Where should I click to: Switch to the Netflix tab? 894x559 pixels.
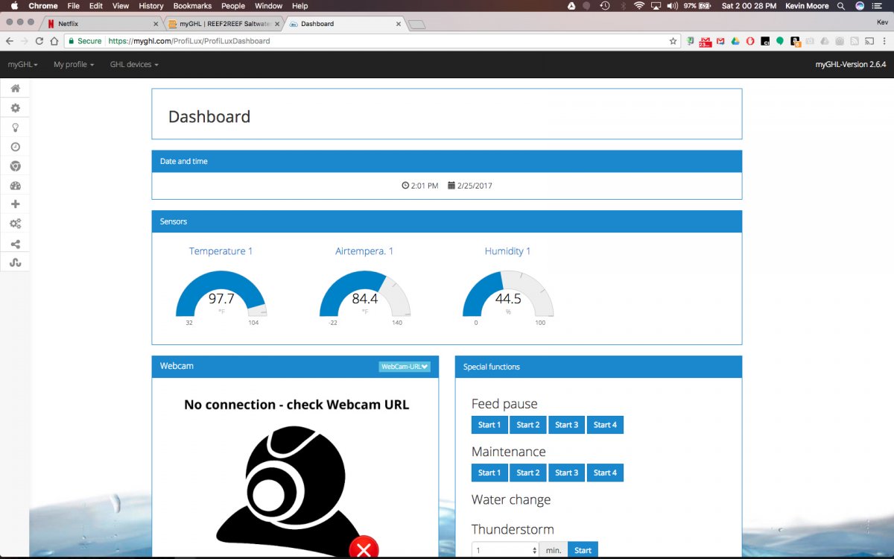pos(103,24)
